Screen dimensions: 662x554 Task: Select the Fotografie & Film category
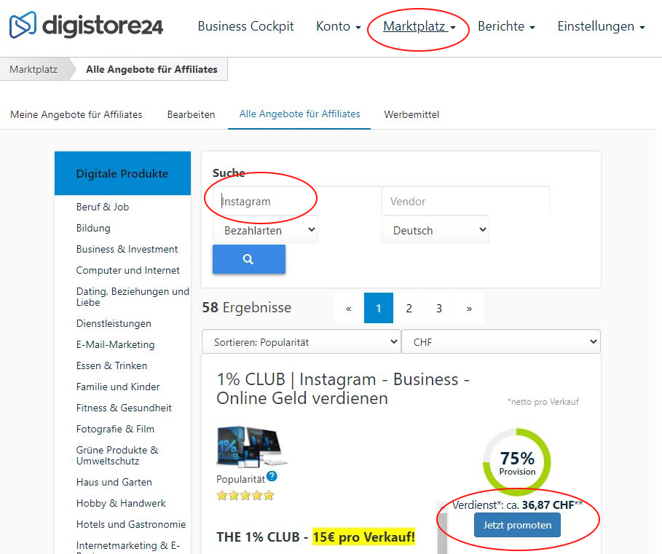coord(115,429)
